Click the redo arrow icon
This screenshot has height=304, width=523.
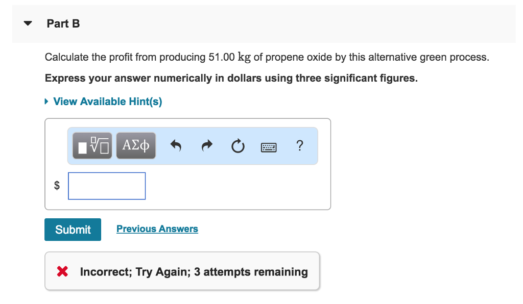(206, 145)
